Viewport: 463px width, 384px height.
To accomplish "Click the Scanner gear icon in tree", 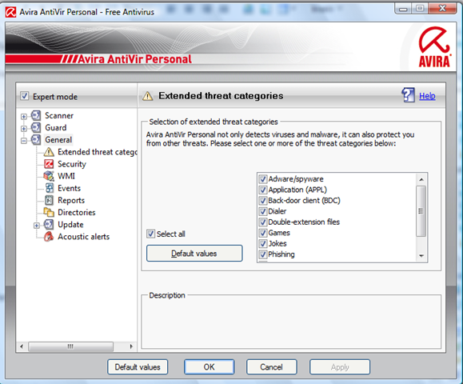I will (36, 115).
